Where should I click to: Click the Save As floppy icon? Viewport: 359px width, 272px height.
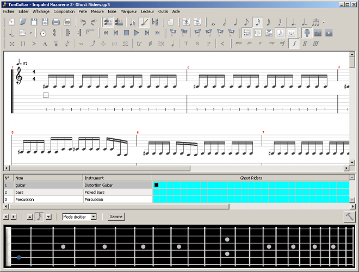(x=45, y=22)
